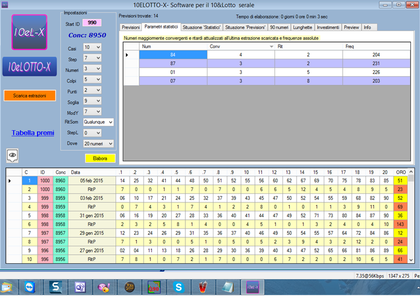The image size is (420, 305).
Task: Open the notepad taskbar icon
Action: (x=228, y=287)
